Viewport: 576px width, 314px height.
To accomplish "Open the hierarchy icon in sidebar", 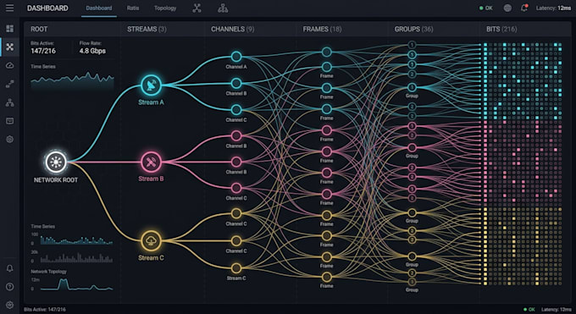I will point(10,102).
